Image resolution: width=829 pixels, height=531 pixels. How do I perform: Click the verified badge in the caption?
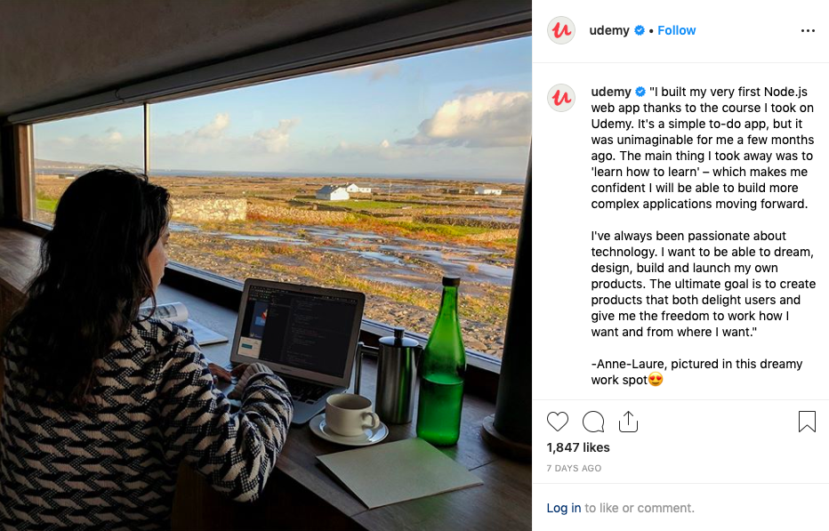coord(640,92)
